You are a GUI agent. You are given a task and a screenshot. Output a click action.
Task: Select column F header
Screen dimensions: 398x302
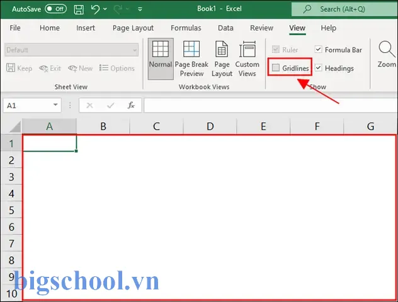tap(317, 126)
